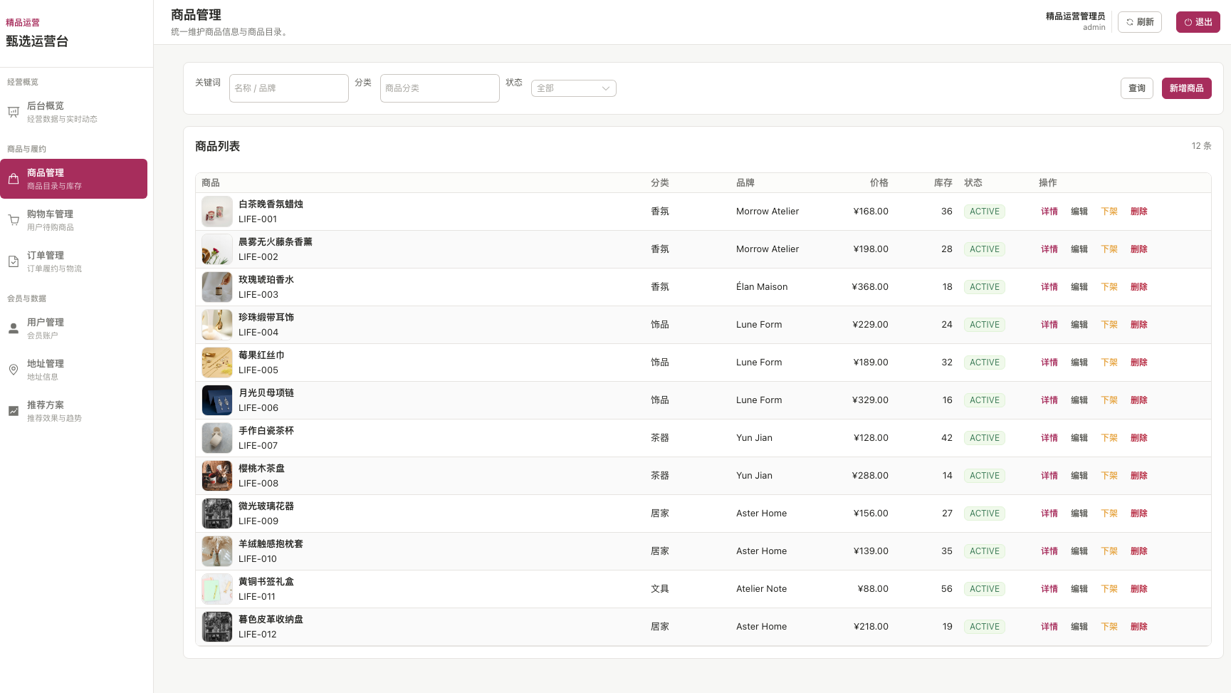The image size is (1231, 693).
Task: Click the thumbnail of 珍珠缎带耳饰
Action: click(x=217, y=325)
